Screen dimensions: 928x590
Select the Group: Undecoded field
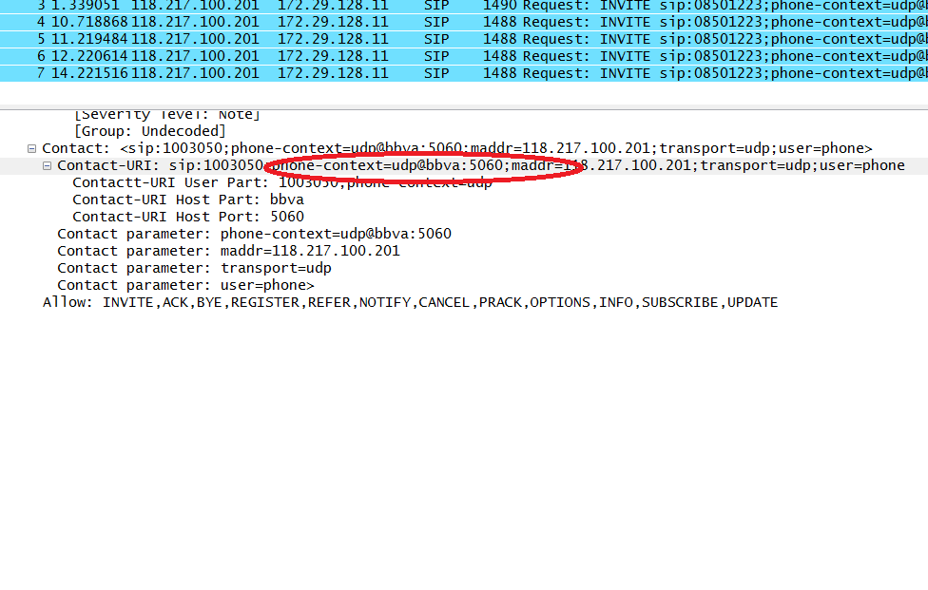[x=150, y=131]
